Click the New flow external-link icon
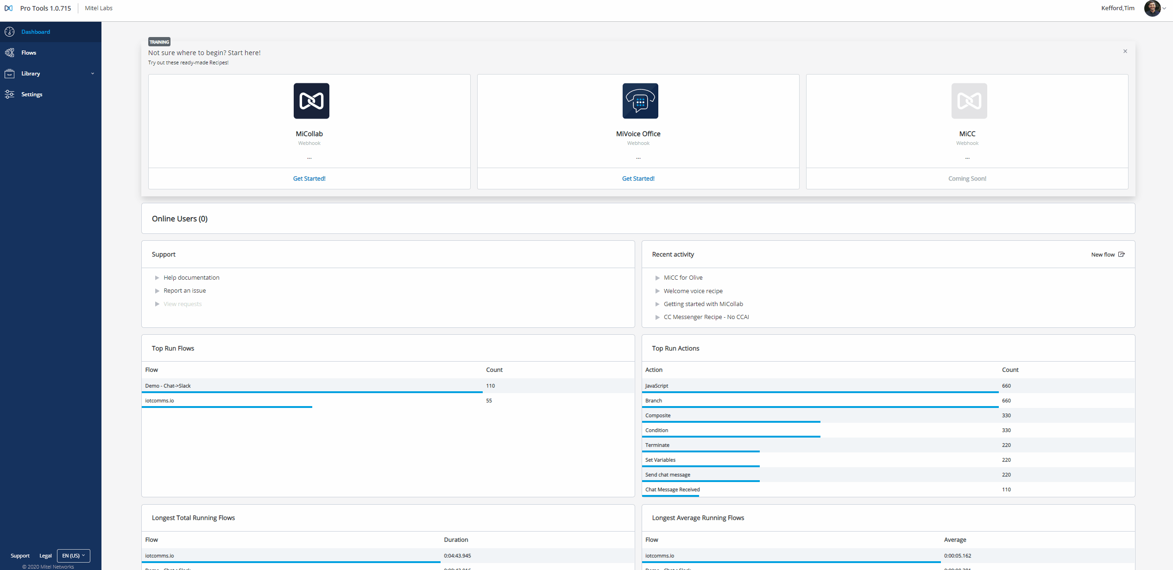 pos(1122,254)
